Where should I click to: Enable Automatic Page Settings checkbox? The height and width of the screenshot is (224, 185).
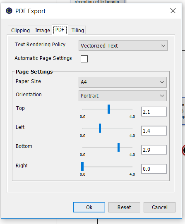(x=84, y=59)
